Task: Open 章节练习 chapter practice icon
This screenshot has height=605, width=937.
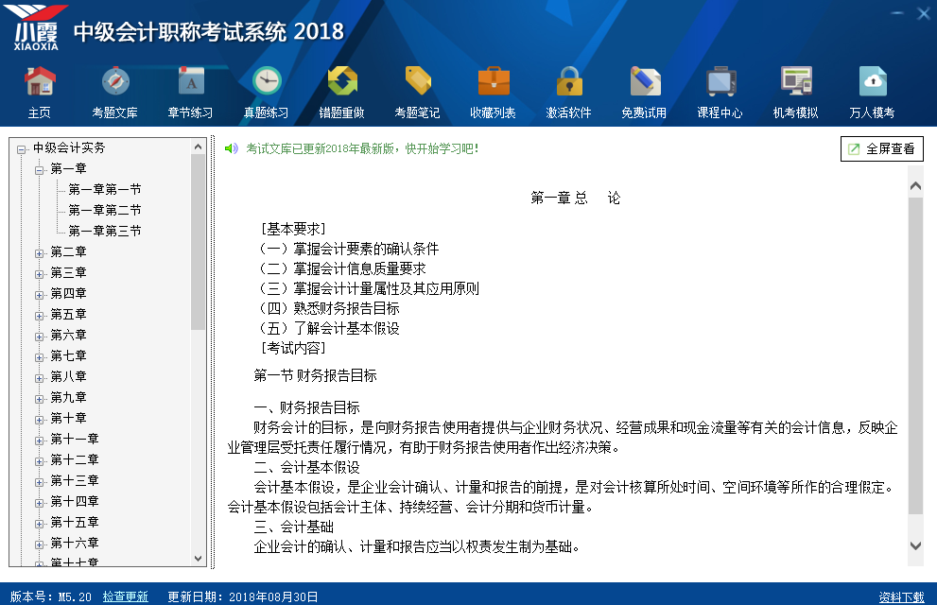Action: [191, 82]
